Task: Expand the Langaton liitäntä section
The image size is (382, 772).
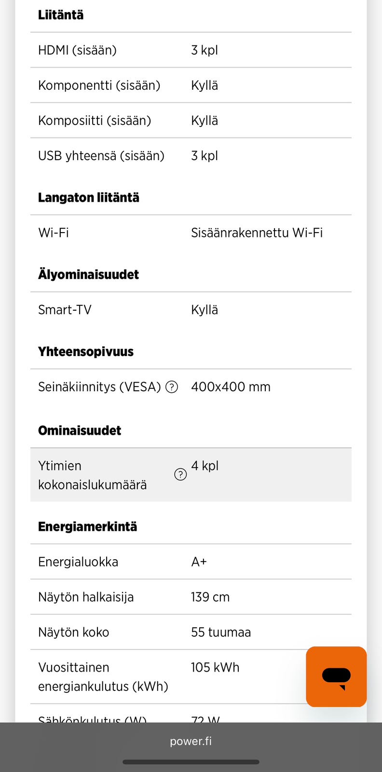Action: 89,197
